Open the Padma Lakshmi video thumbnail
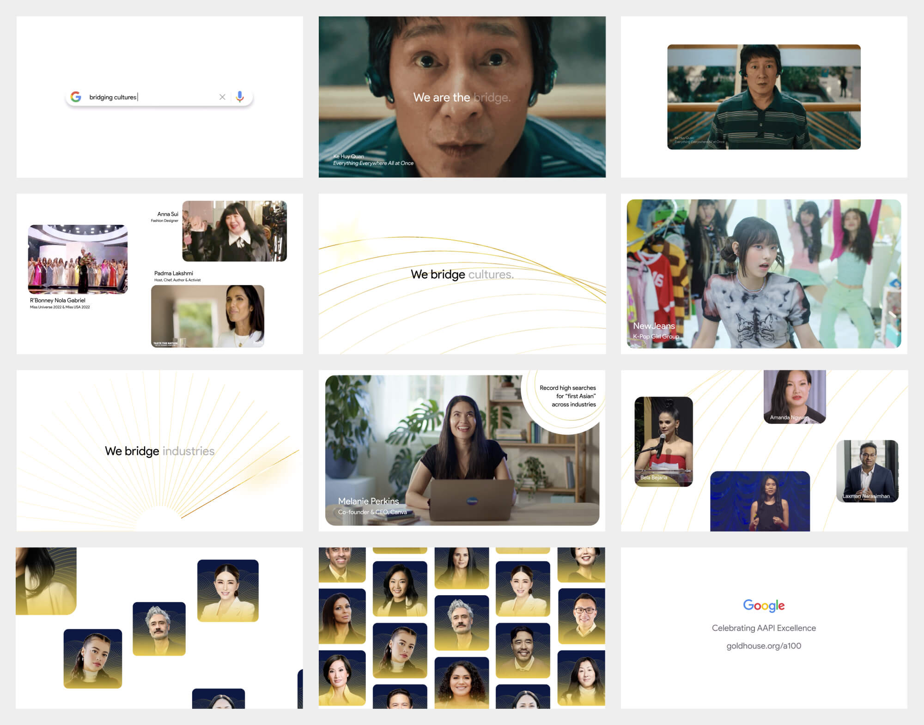 click(x=208, y=316)
